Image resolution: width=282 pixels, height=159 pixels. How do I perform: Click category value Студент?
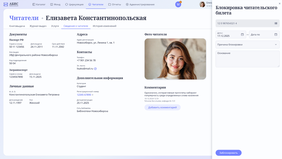point(81,86)
